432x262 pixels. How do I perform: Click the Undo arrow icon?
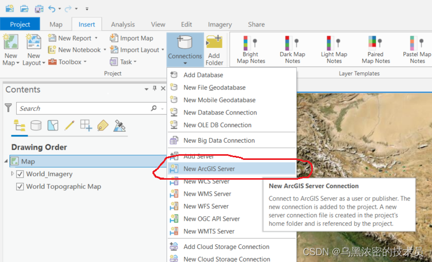point(52,9)
